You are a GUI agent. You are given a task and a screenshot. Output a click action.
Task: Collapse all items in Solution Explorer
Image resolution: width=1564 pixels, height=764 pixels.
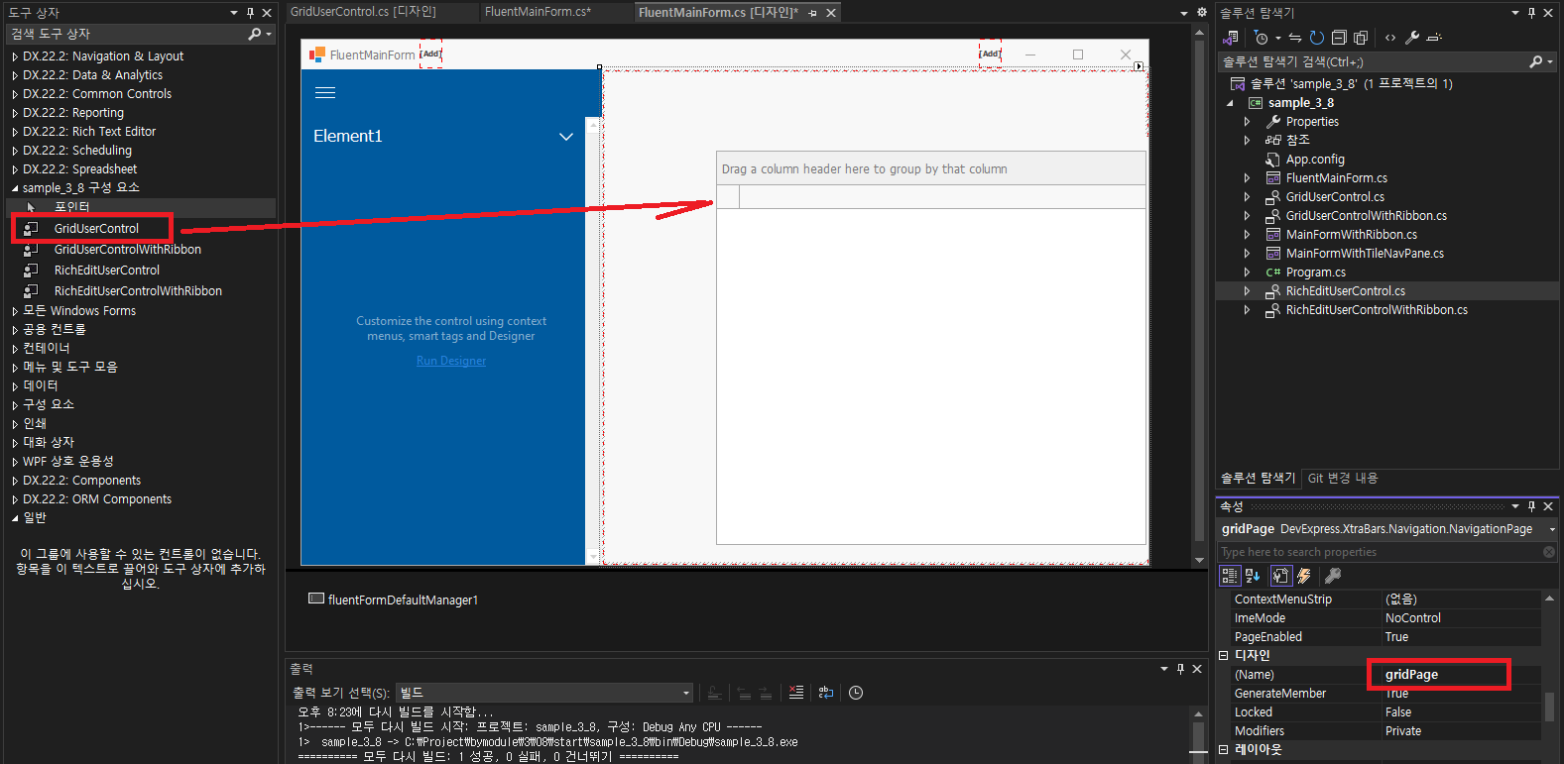(x=1339, y=38)
